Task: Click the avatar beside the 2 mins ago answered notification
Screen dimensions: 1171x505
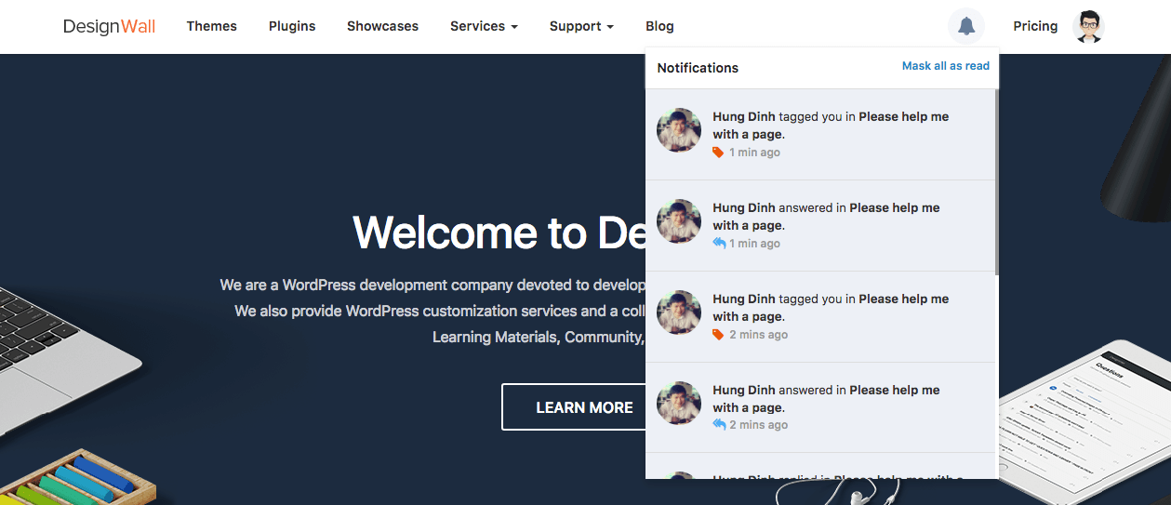Action: [679, 403]
